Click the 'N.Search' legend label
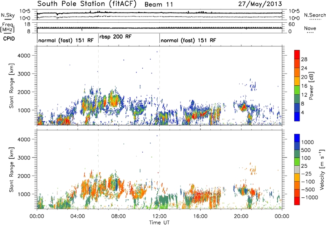Viewport: 326px width, 225px height. pos(315,15)
